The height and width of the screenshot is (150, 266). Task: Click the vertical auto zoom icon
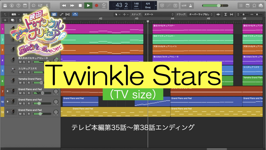(226, 14)
